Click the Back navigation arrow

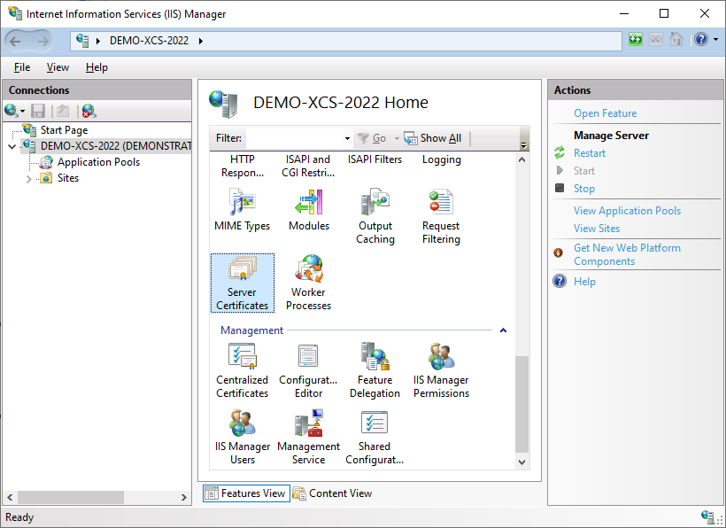(15, 42)
